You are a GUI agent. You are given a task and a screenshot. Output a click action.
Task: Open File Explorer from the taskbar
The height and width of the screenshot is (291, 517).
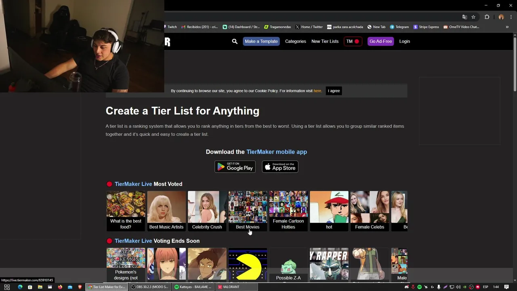tap(40, 287)
